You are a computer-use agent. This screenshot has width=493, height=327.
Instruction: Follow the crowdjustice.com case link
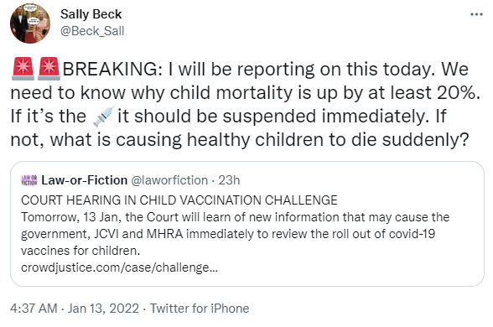[119, 267]
